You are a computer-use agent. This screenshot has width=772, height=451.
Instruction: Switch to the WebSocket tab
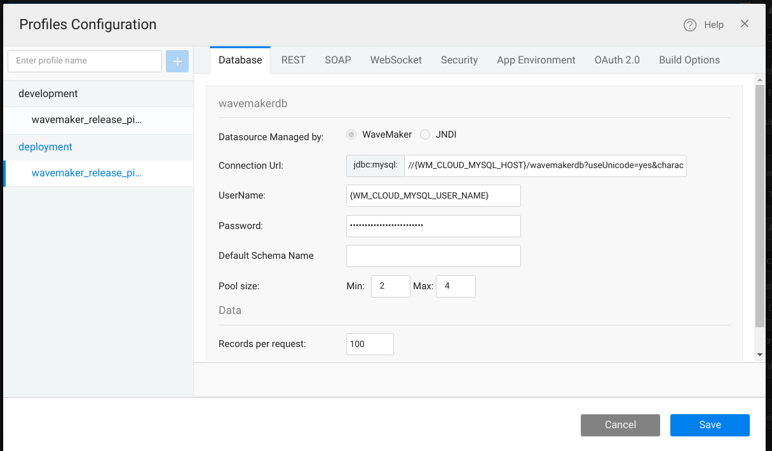point(396,60)
